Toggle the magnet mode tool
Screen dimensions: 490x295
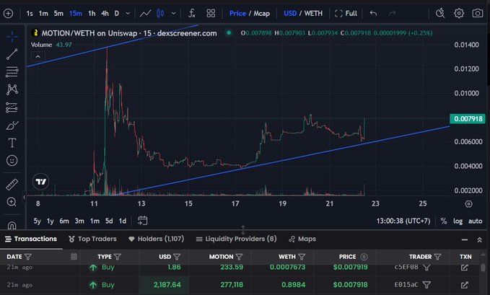coord(12,225)
